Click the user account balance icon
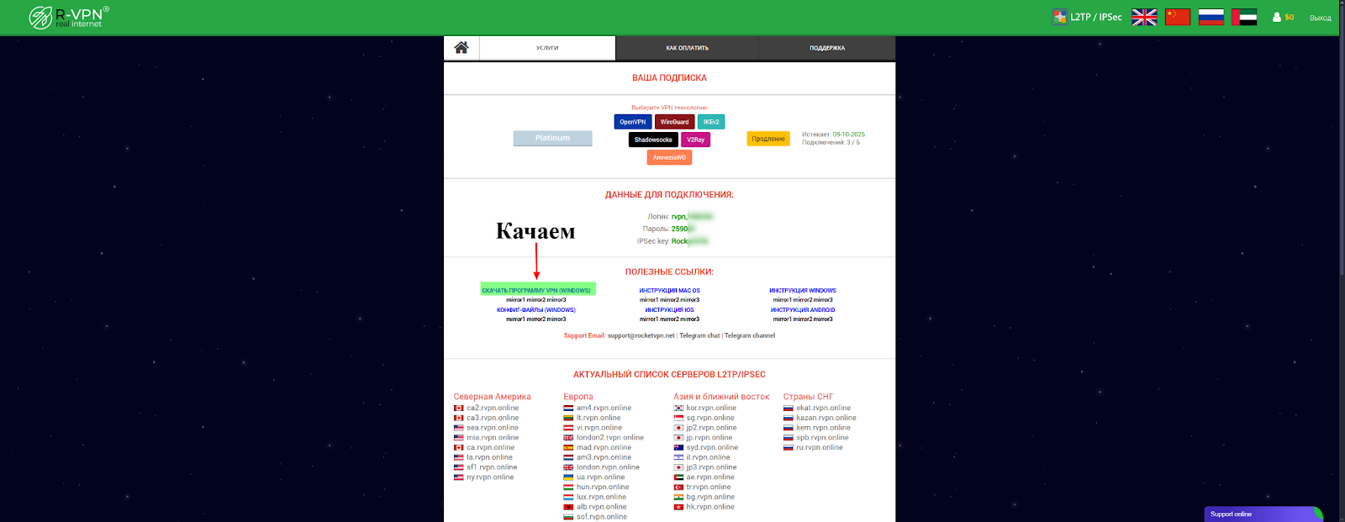Image resolution: width=1345 pixels, height=522 pixels. pos(1277,17)
